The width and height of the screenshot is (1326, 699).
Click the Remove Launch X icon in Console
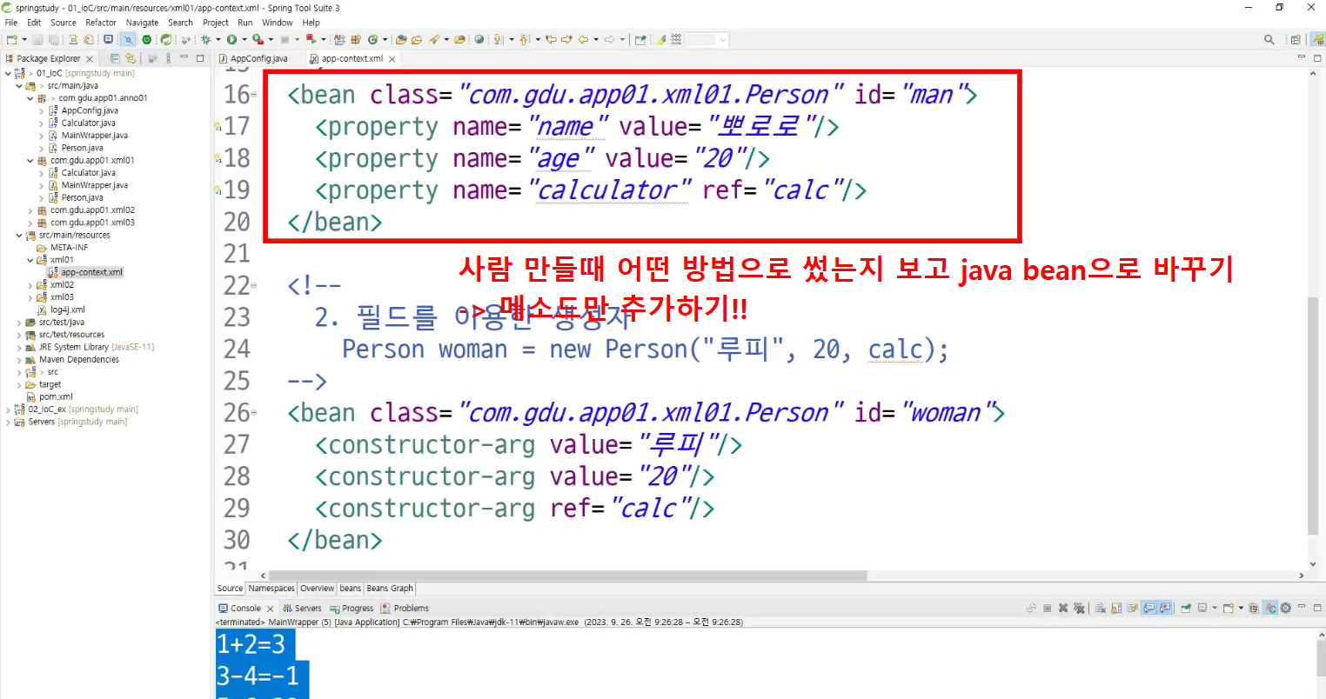tap(1063, 608)
